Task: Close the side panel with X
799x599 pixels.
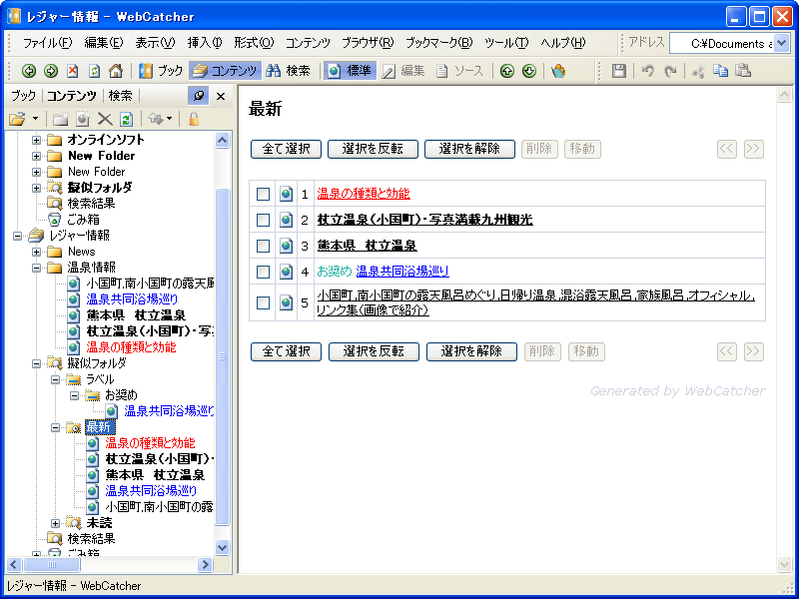Action: 221,96
